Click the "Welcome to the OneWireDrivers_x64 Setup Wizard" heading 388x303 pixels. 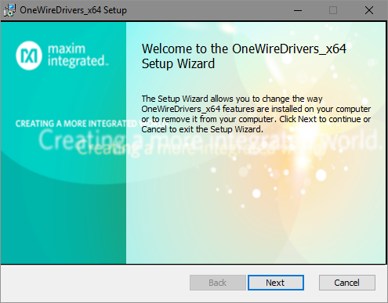click(244, 56)
